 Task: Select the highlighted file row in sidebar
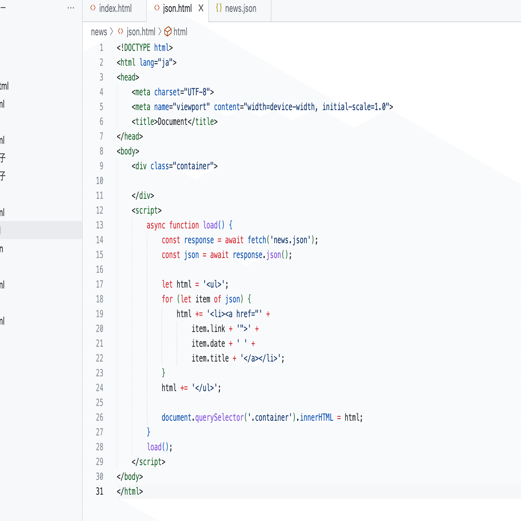pos(41,230)
